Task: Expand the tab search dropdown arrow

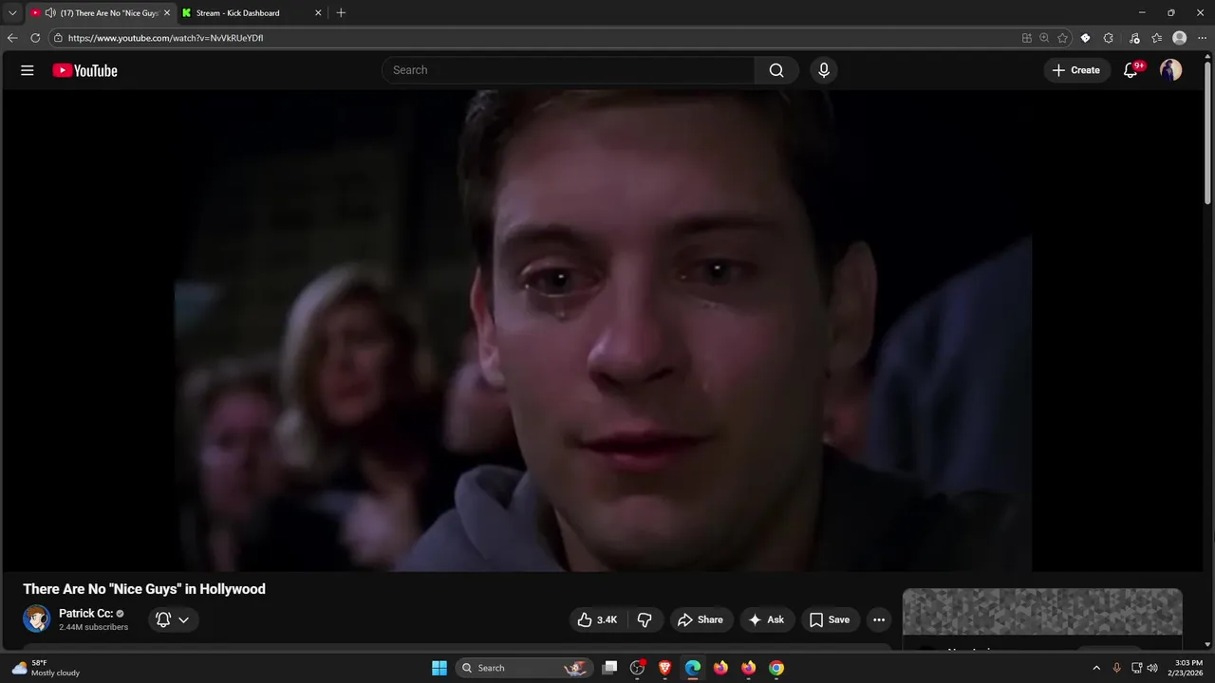Action: tap(12, 13)
